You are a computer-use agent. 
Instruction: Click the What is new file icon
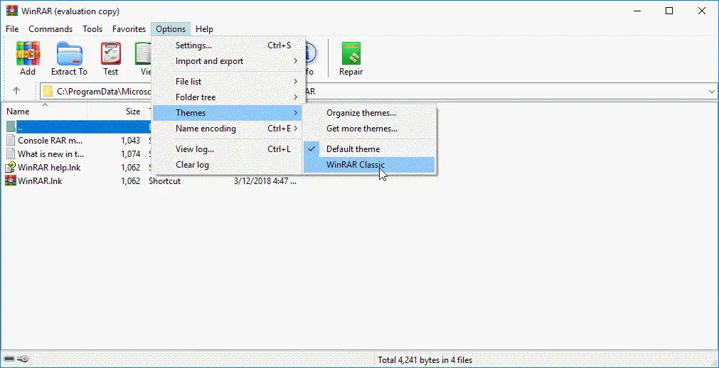[11, 153]
